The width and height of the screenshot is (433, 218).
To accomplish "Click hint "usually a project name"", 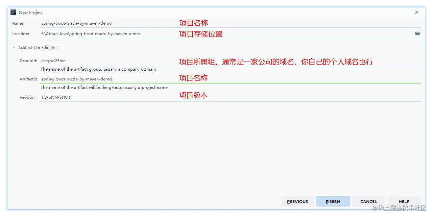I will (x=145, y=88).
